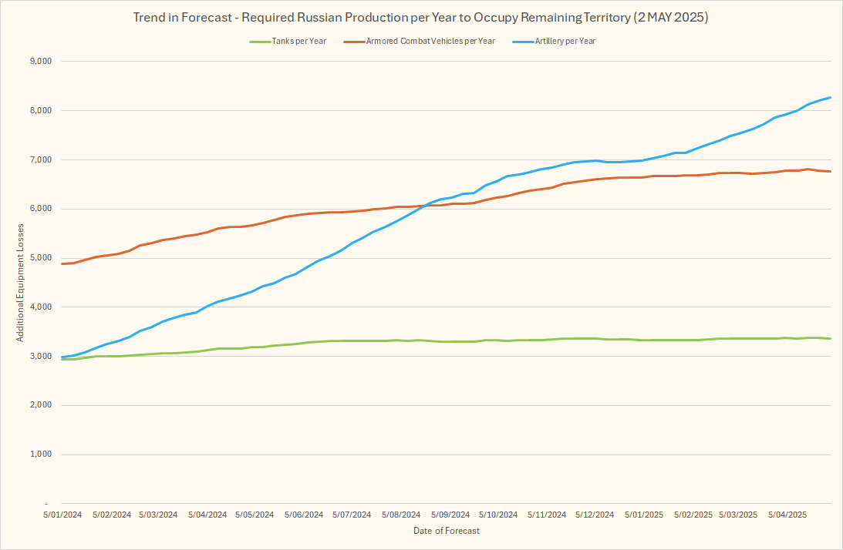Viewport: 843px width, 550px height.
Task: Select the orange line's left starting point
Action: pos(63,263)
